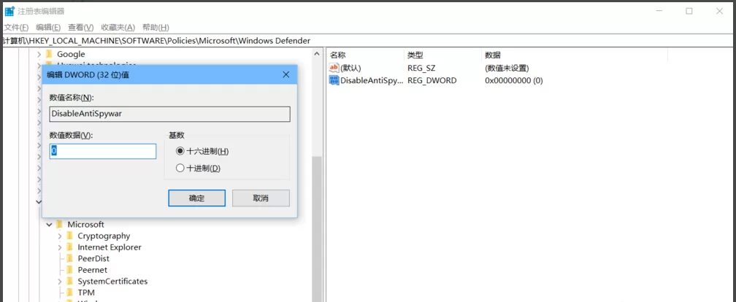
Task: Click the Internet Explorer folder icon
Action: (x=69, y=247)
